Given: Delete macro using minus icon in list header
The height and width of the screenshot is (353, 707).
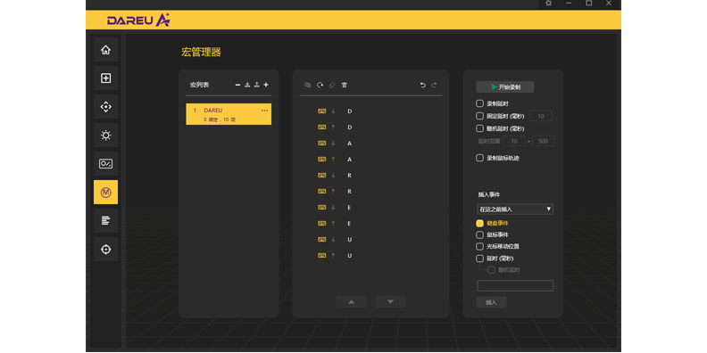Looking at the screenshot, I should tap(237, 85).
